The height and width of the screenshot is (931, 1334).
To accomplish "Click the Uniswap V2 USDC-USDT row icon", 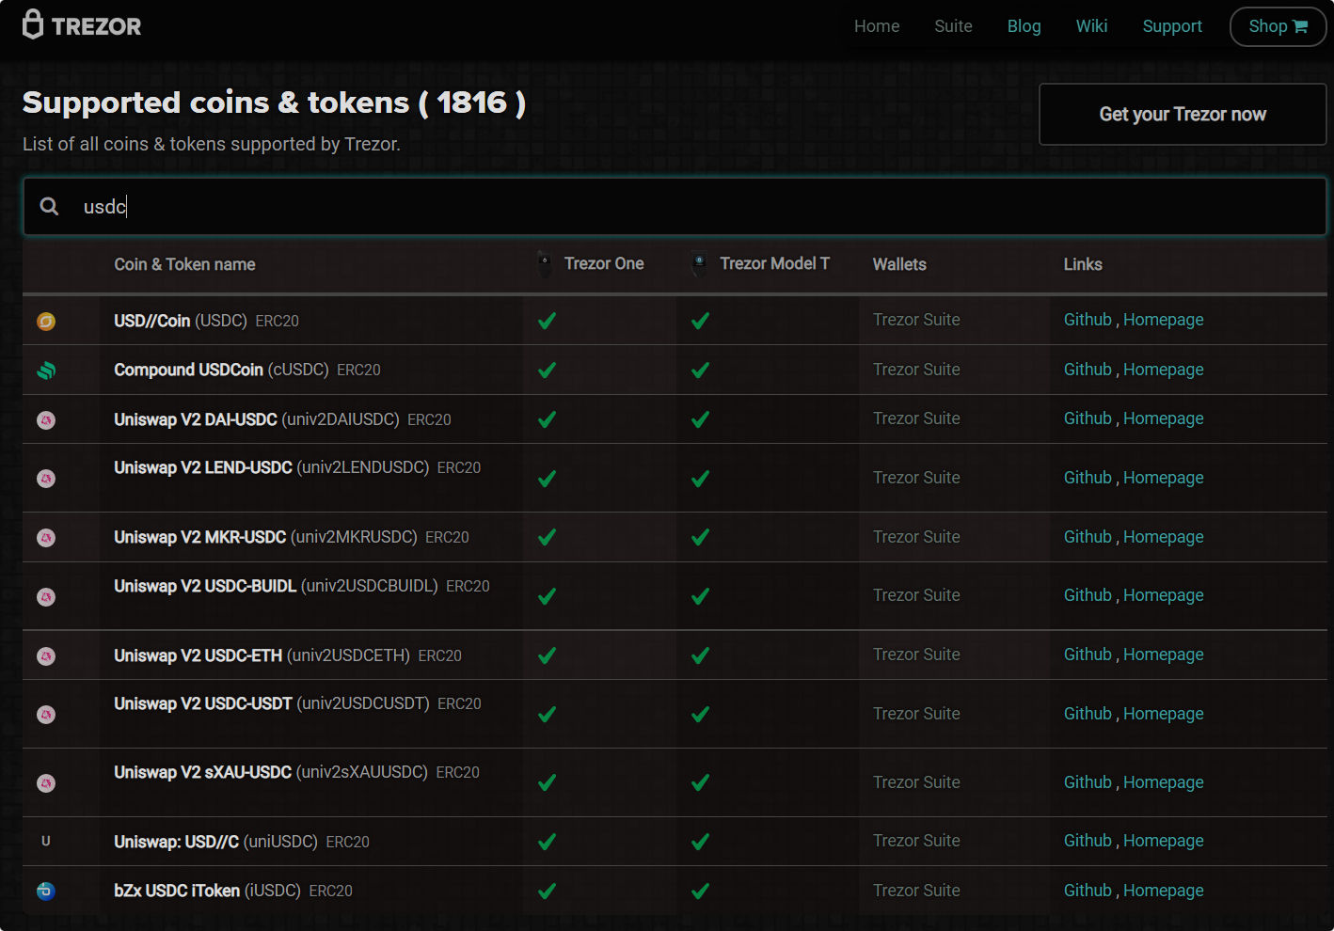I will 46,715.
